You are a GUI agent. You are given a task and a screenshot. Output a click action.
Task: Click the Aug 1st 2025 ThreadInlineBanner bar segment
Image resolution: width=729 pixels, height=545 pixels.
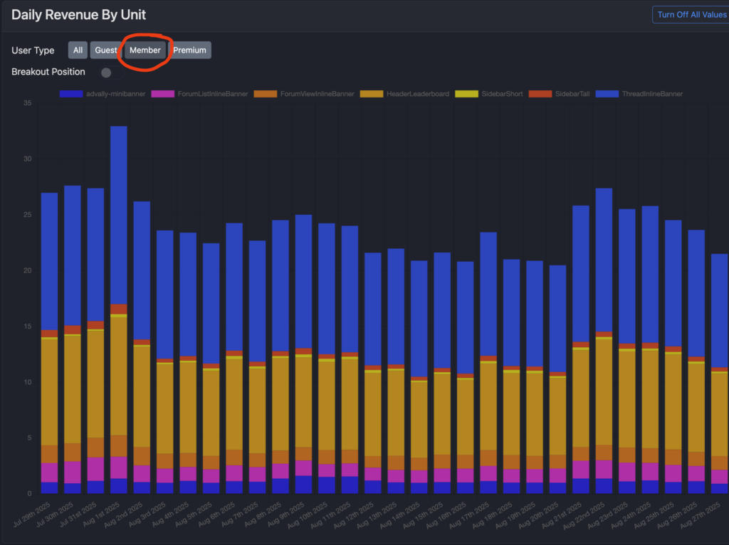click(119, 215)
